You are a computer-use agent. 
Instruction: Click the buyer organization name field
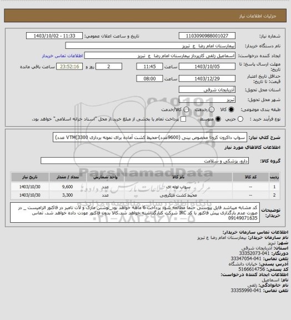point(150,46)
